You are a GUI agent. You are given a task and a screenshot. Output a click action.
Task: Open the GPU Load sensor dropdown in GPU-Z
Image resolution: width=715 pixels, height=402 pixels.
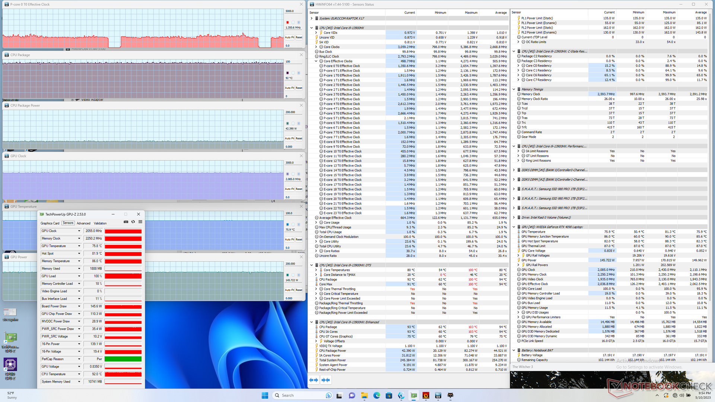click(x=79, y=276)
